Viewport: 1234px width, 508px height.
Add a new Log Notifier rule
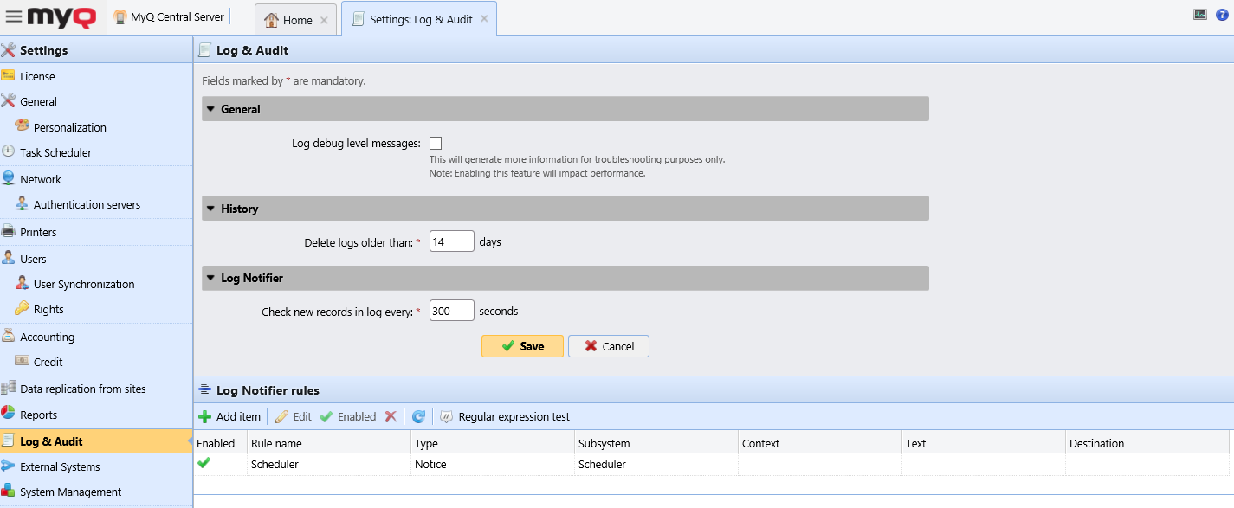[229, 416]
